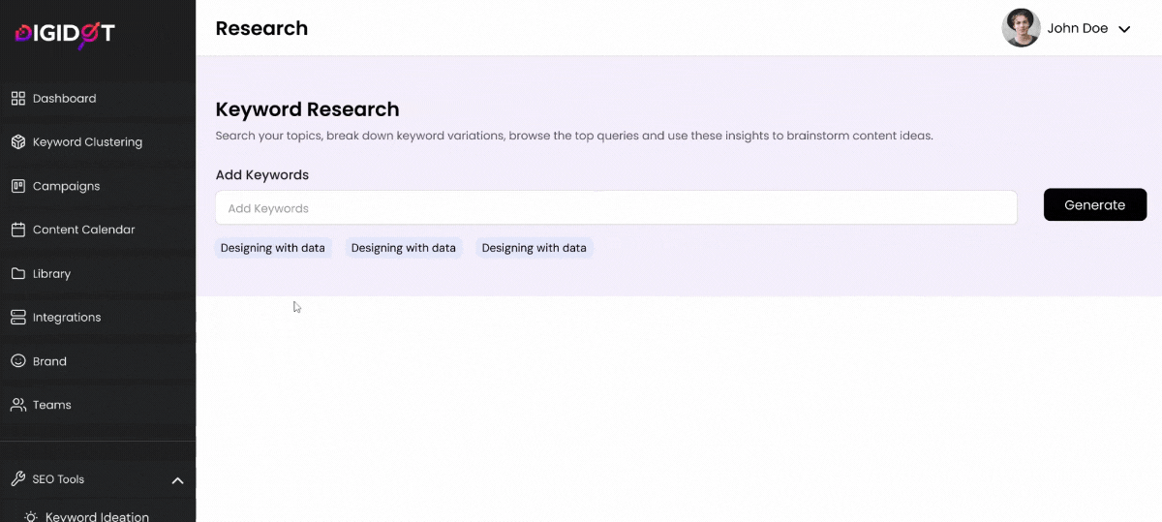
Task: Open Keyword Clustering from the sidebar
Action: click(x=87, y=141)
